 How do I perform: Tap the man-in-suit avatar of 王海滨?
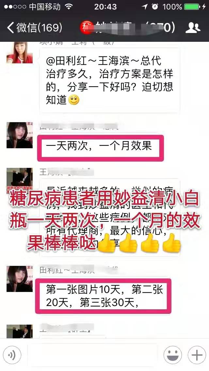(x=19, y=181)
